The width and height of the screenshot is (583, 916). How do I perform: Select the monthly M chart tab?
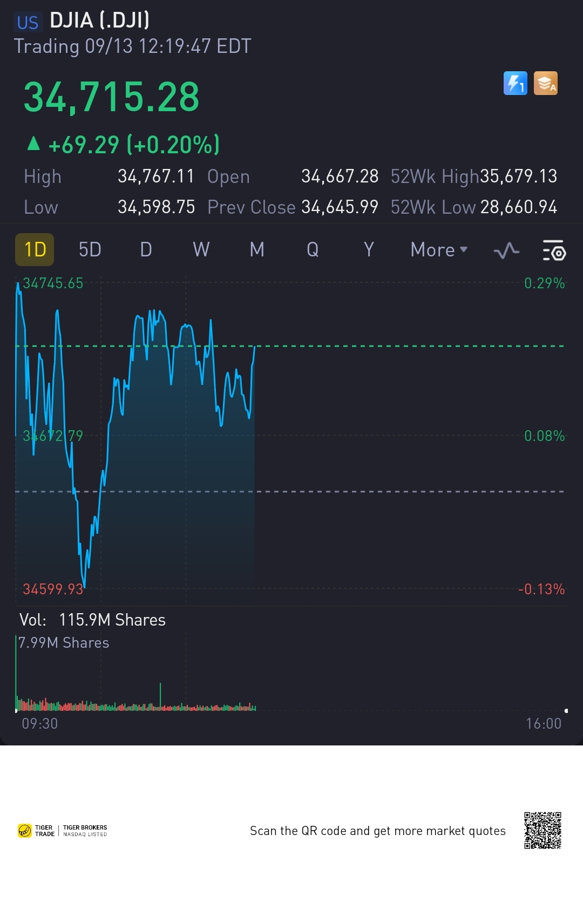coord(257,250)
